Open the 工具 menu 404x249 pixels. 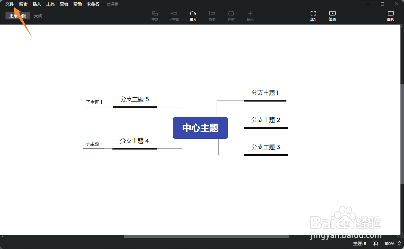50,4
